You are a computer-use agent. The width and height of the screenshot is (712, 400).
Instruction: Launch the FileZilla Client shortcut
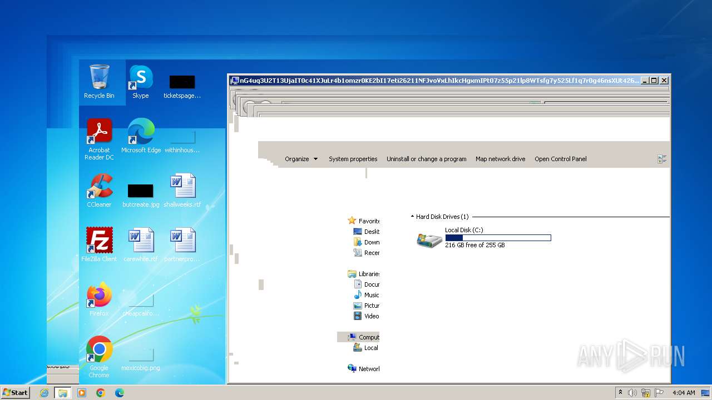click(99, 244)
